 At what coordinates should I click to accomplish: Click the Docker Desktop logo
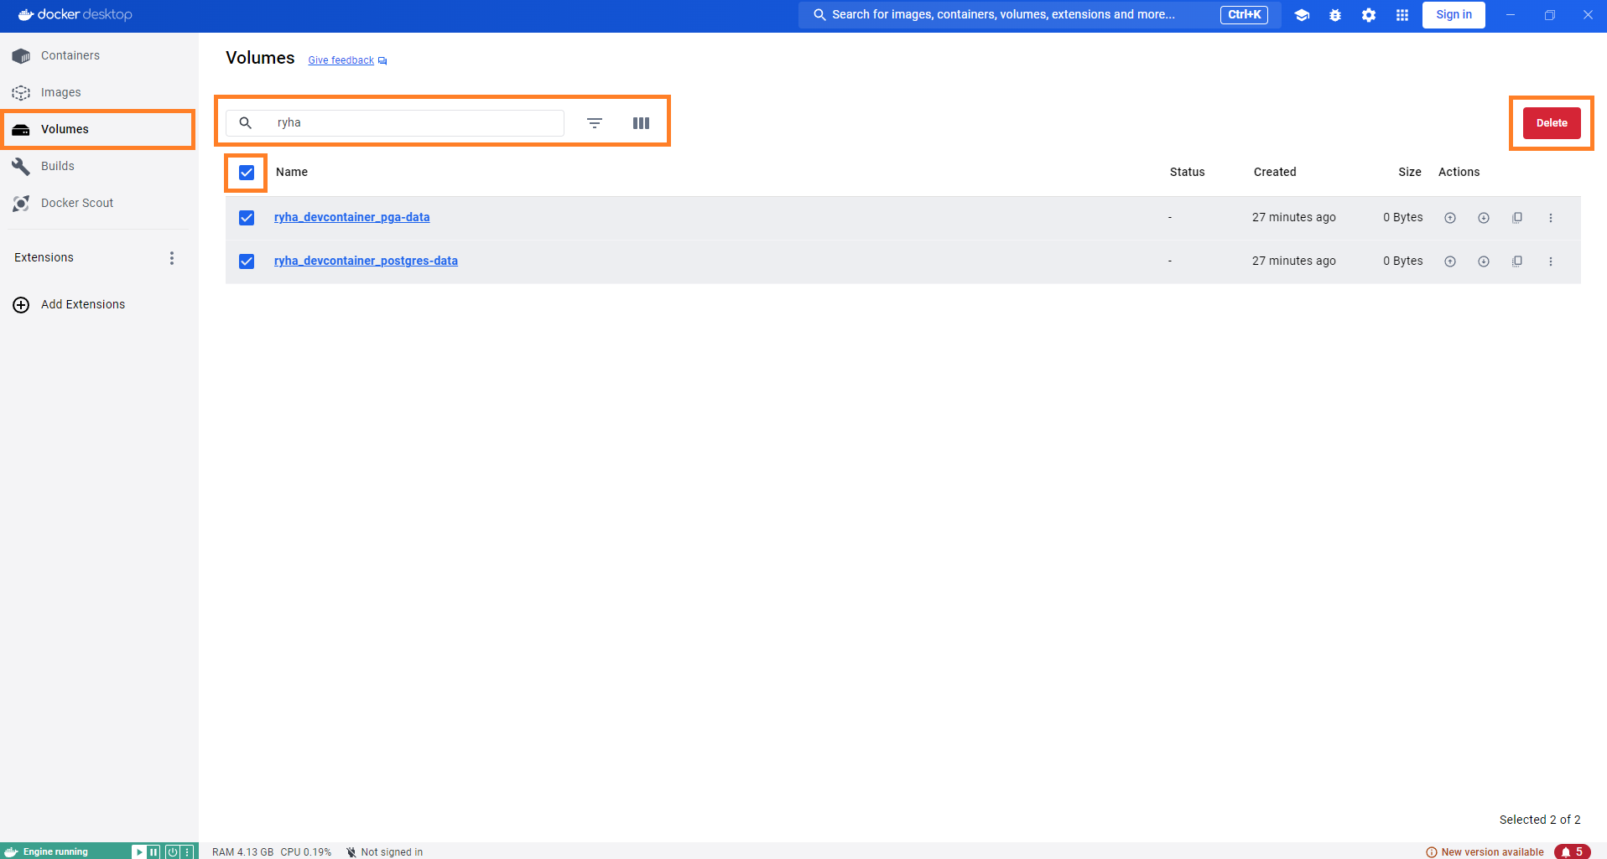point(75,14)
